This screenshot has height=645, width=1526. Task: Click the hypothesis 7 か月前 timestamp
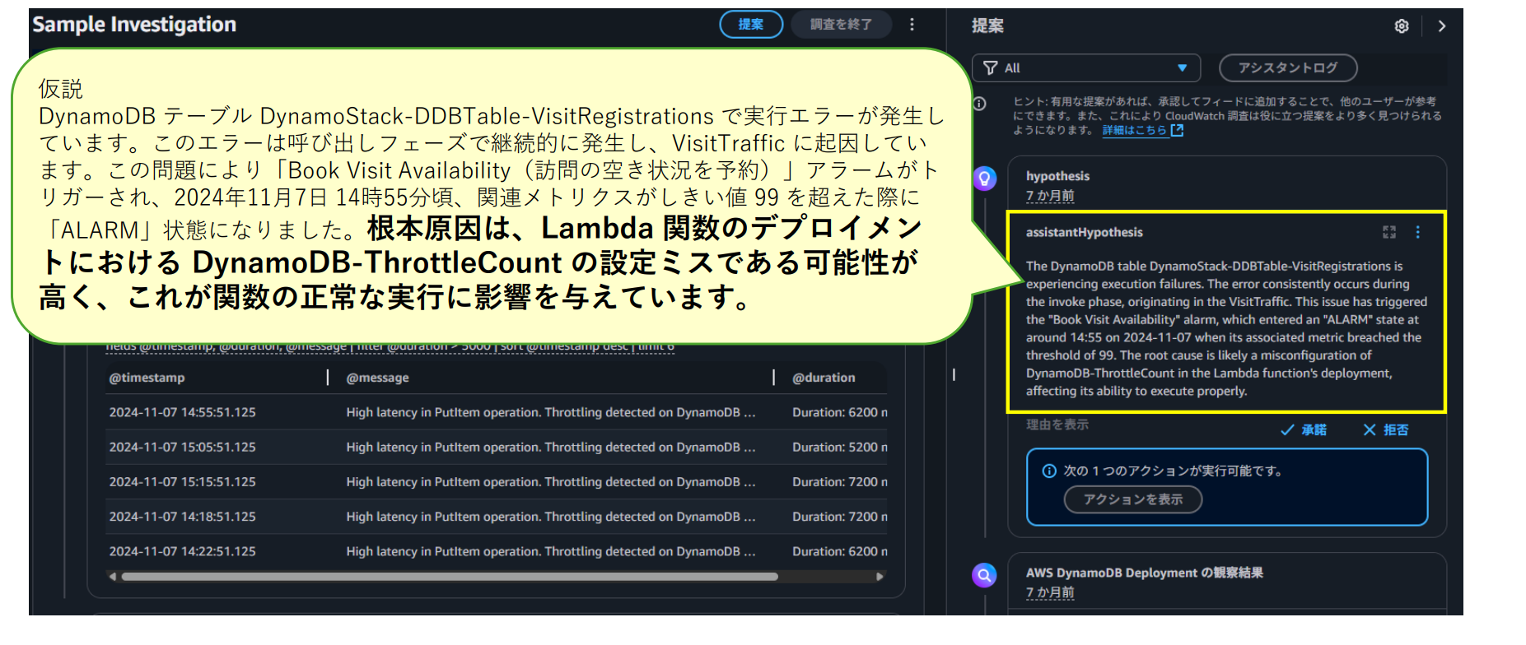[1050, 196]
